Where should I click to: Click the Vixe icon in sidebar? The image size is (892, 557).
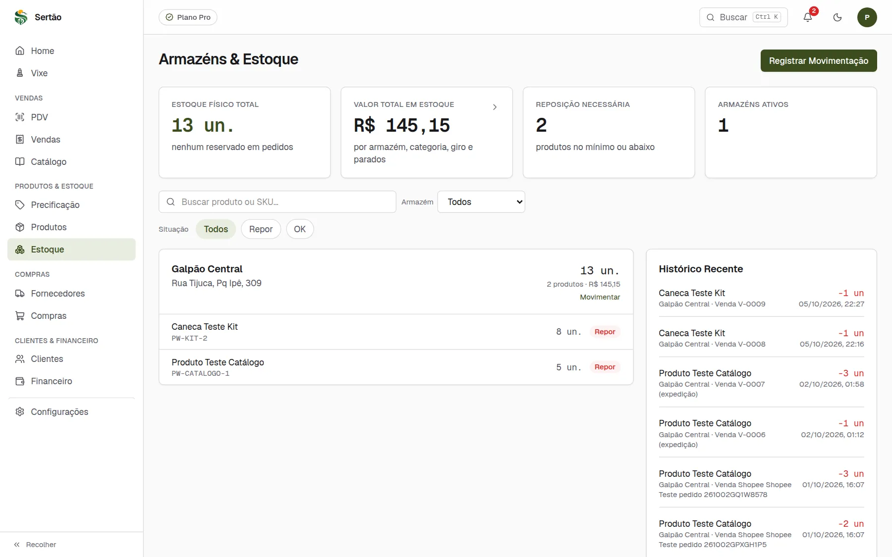(x=20, y=73)
